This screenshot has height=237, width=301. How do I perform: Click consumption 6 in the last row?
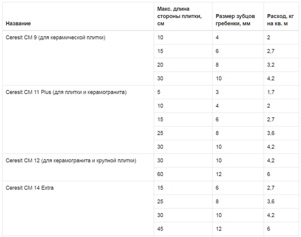pos(268,229)
